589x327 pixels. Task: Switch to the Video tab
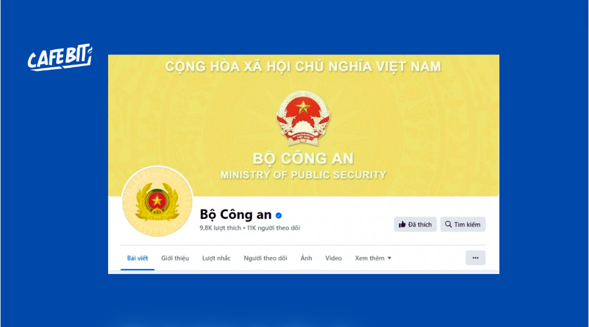tap(334, 258)
